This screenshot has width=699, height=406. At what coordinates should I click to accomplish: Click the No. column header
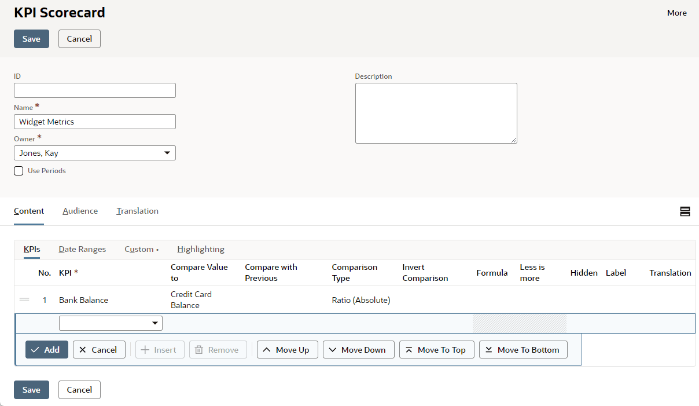pos(45,273)
